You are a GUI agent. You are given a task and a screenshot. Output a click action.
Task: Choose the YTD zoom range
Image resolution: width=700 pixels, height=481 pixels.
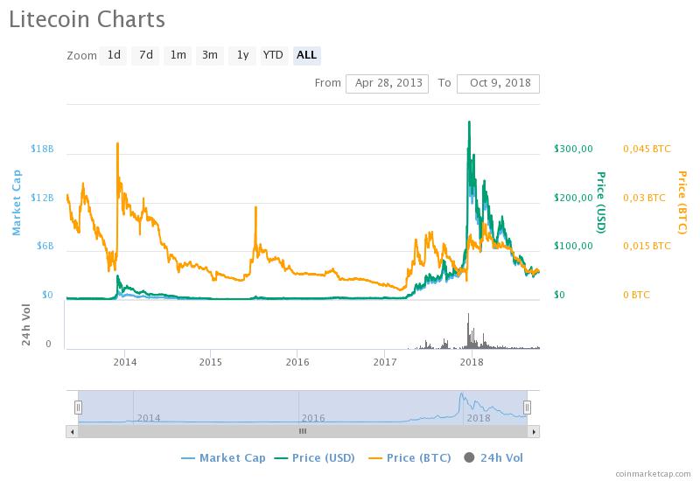[274, 55]
